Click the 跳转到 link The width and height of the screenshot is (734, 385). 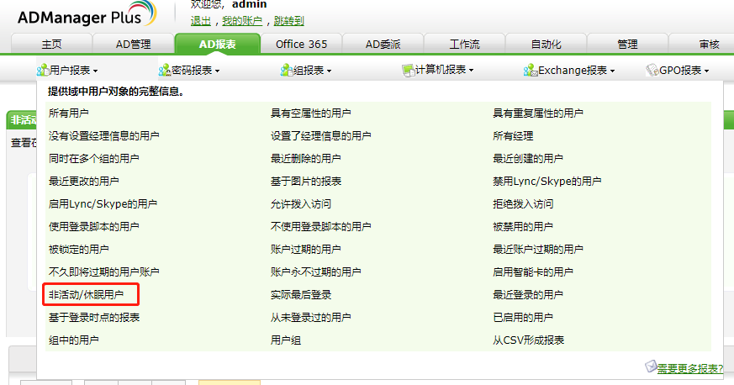(289, 20)
